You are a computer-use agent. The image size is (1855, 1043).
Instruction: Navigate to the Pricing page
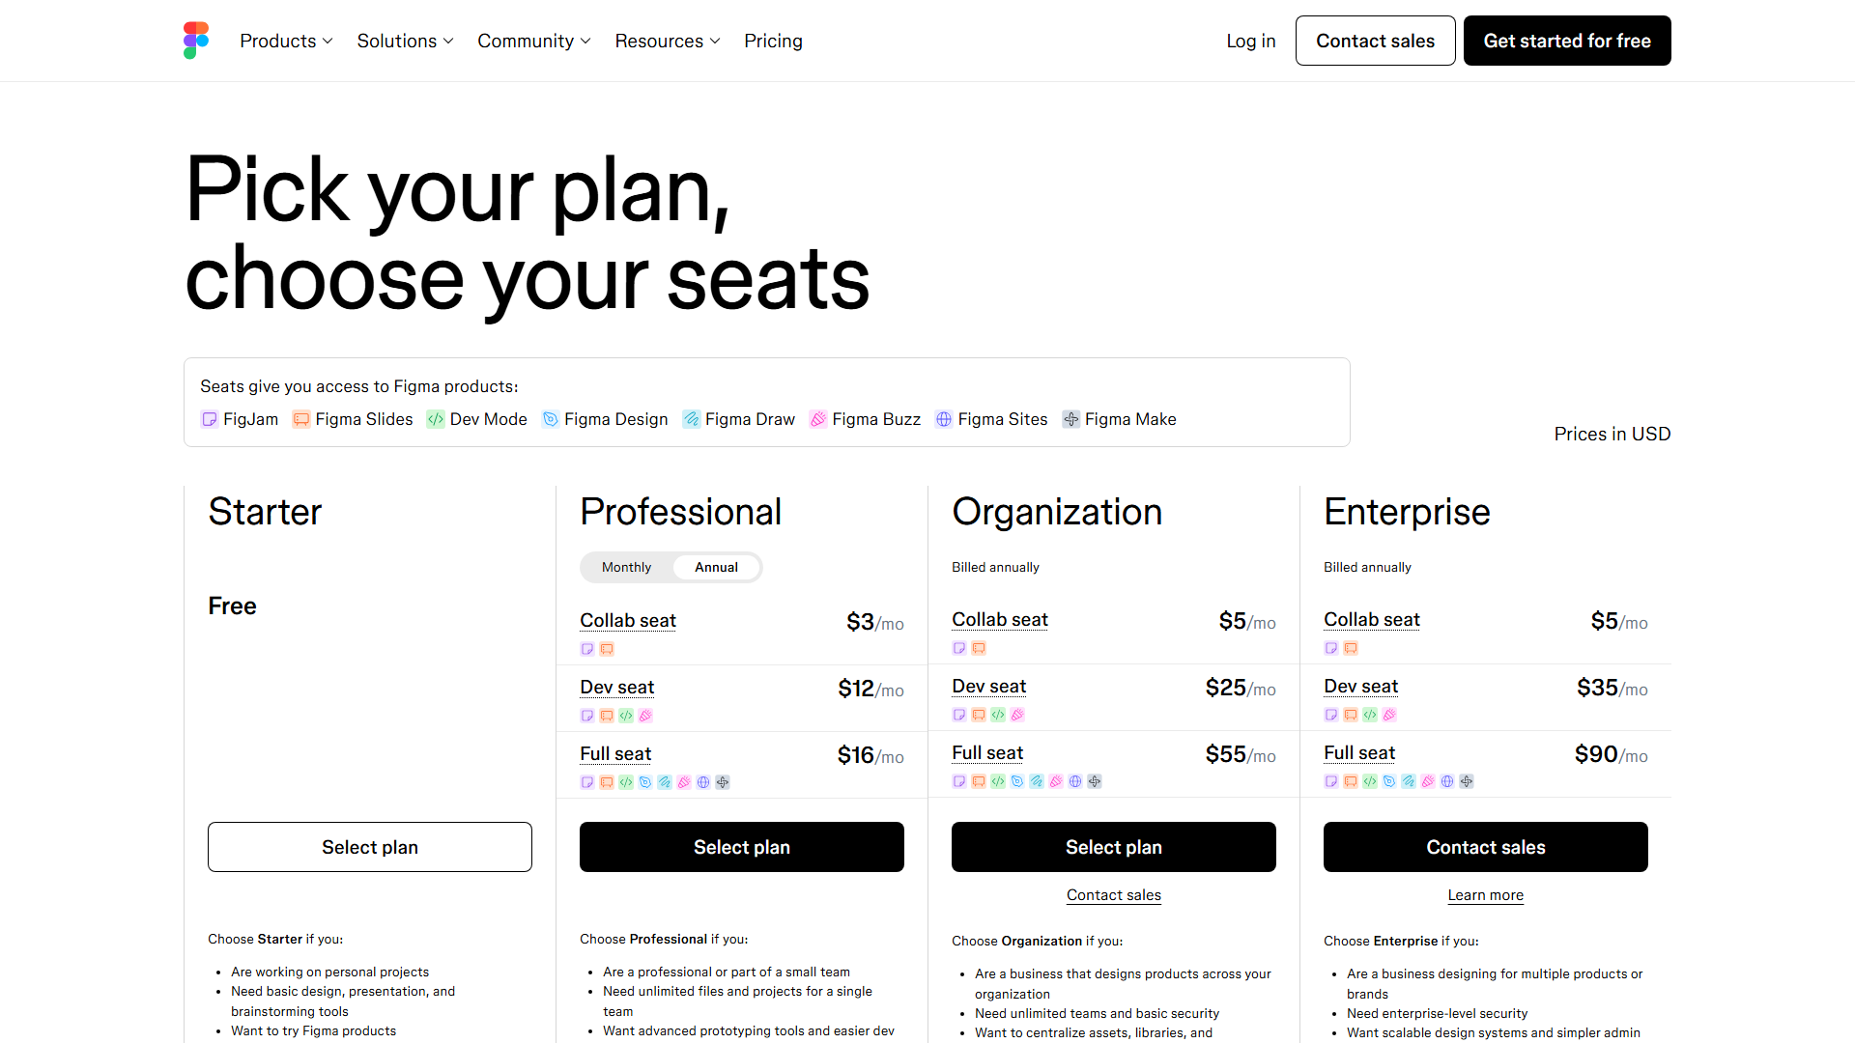[x=773, y=41]
